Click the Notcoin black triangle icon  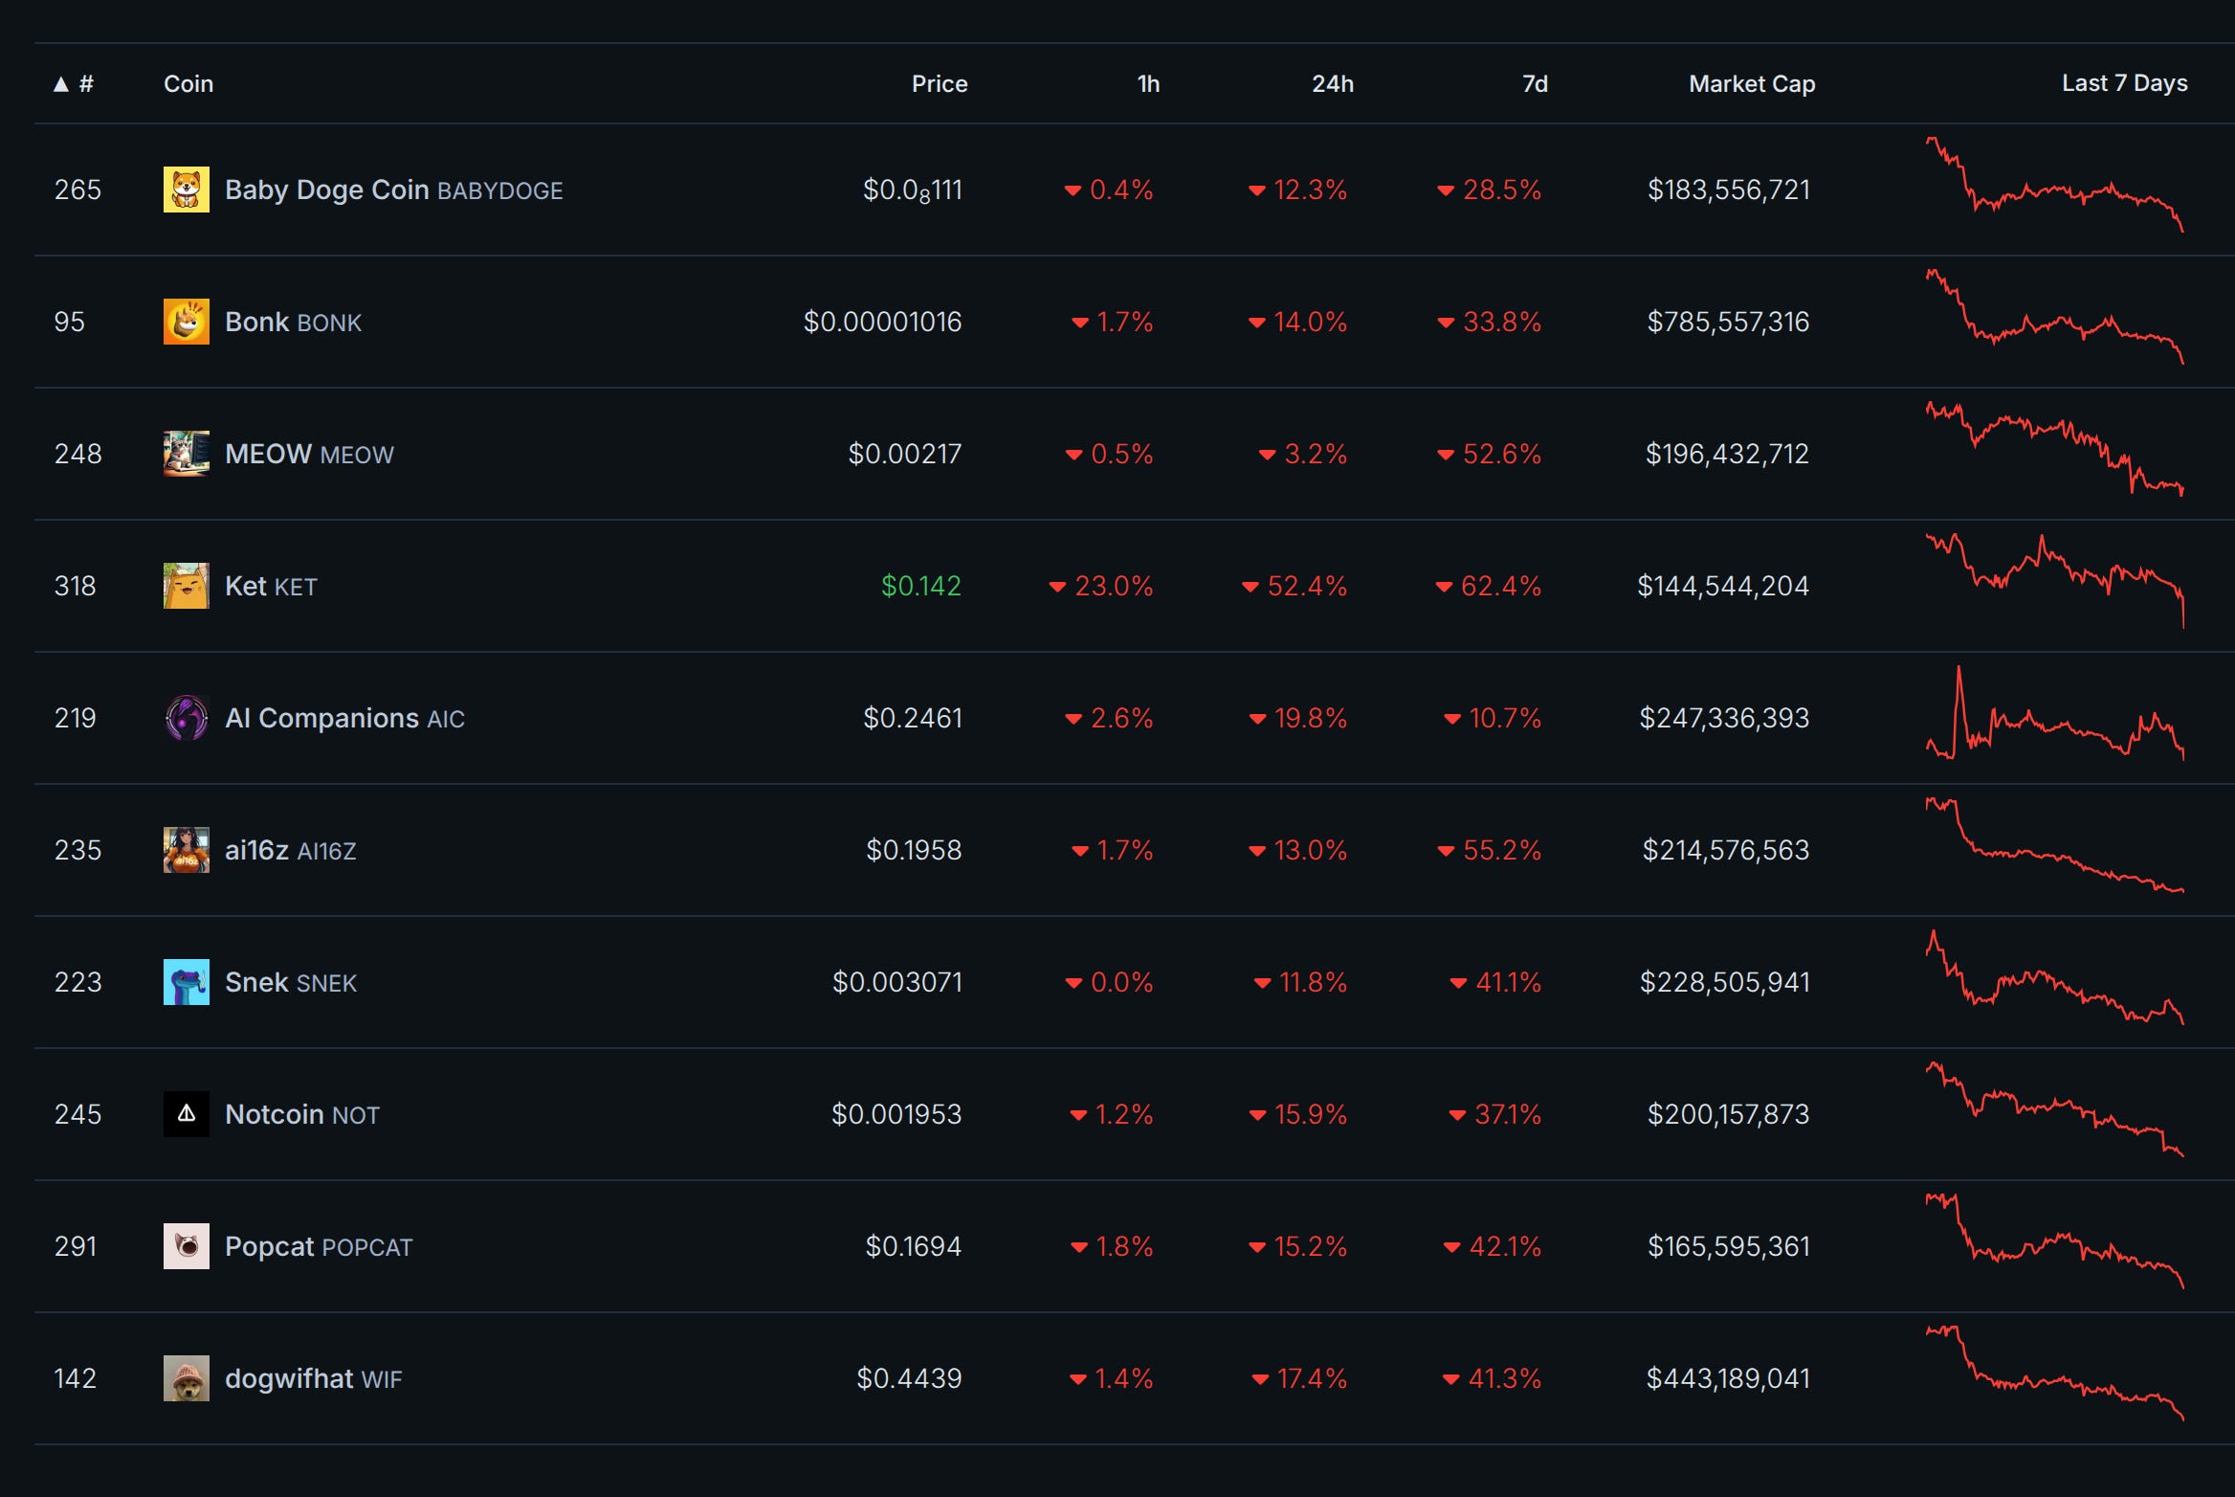coord(186,1114)
